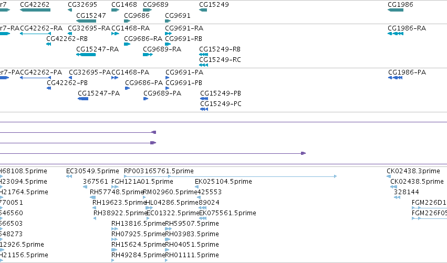Click the CG9691-RB transcript label
The height and width of the screenshot is (263, 447).
tap(184, 39)
